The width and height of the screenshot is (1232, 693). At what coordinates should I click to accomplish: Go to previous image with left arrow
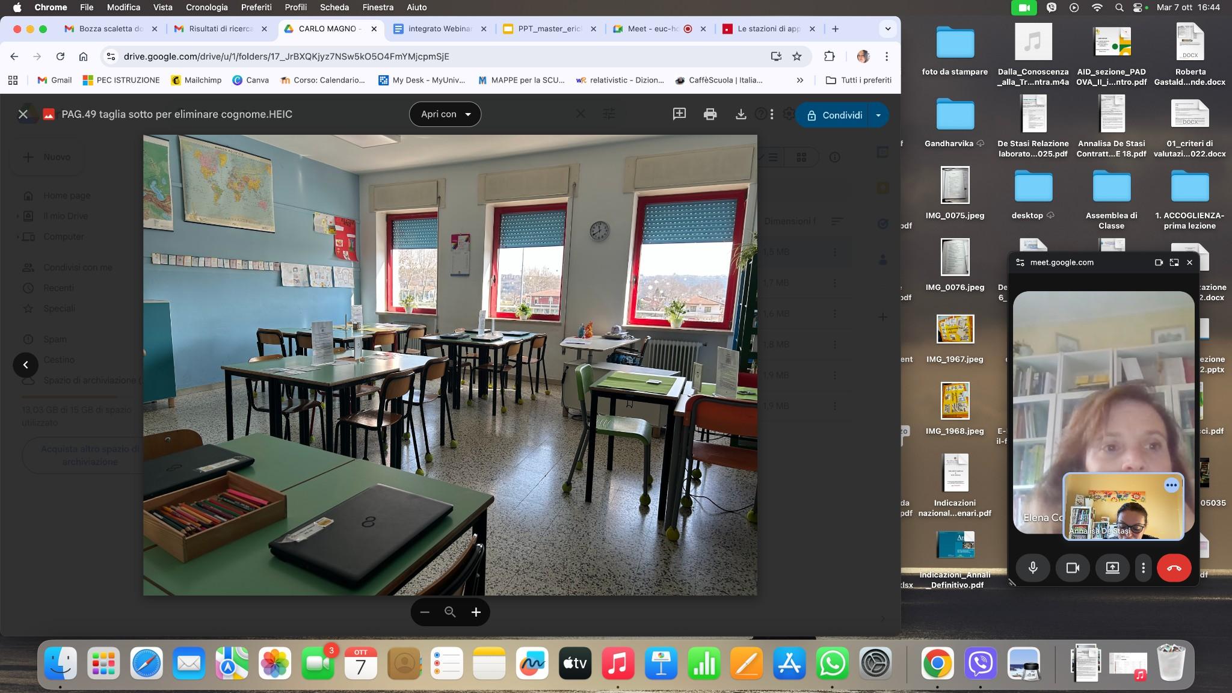tap(25, 365)
